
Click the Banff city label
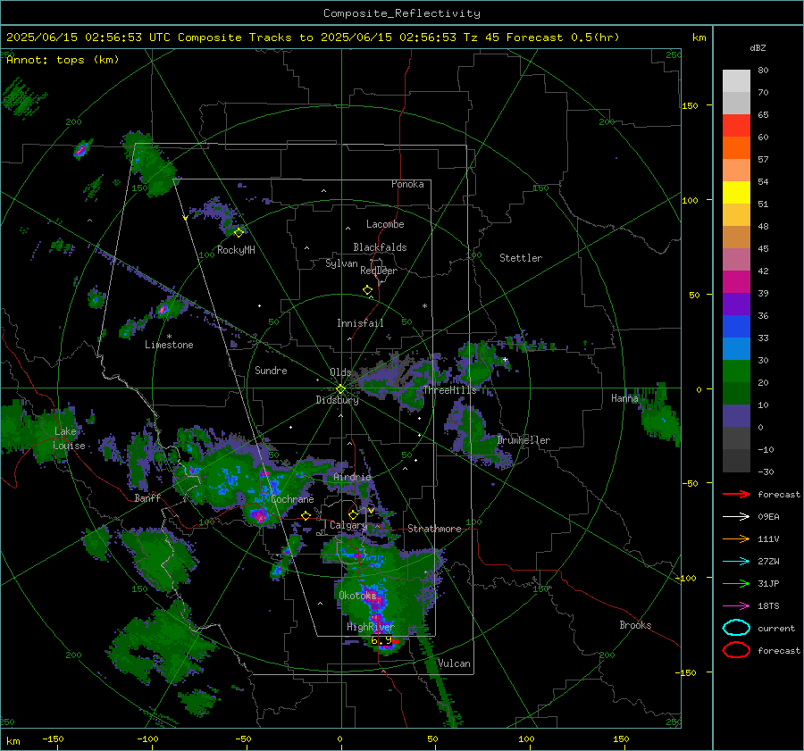pyautogui.click(x=147, y=497)
